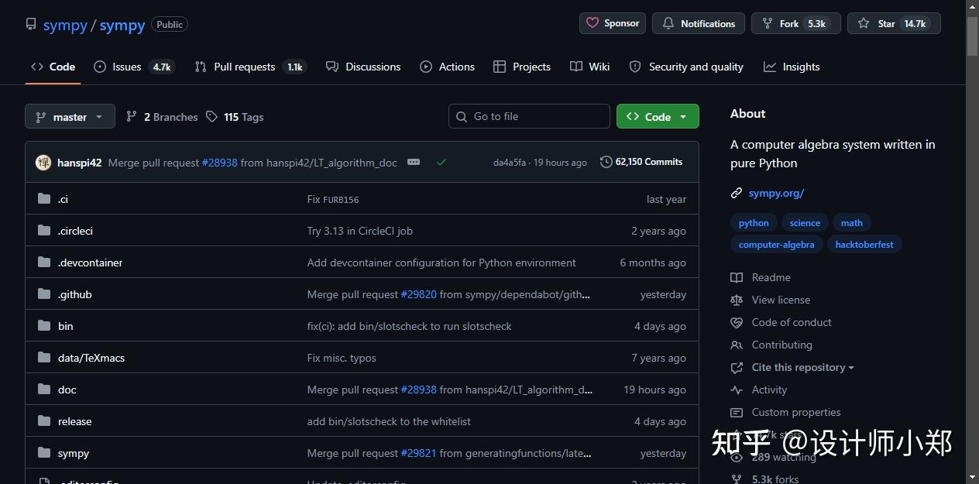Viewport: 979px width, 484px height.
Task: Open the Code tab
Action: coord(53,67)
